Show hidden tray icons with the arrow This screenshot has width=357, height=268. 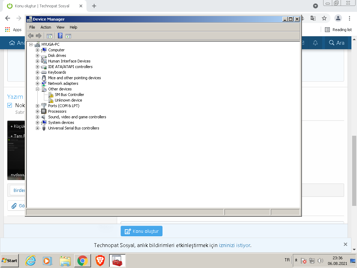click(x=296, y=260)
